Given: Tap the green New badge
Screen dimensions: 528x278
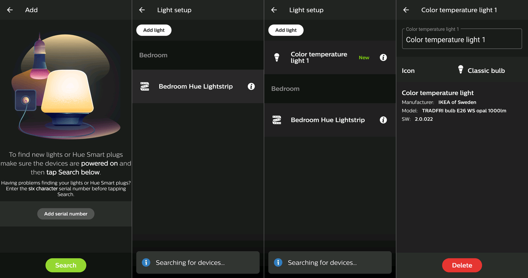Looking at the screenshot, I should [x=364, y=58].
